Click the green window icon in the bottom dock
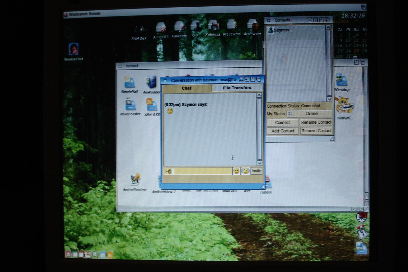The height and width of the screenshot is (272, 408). point(75,254)
